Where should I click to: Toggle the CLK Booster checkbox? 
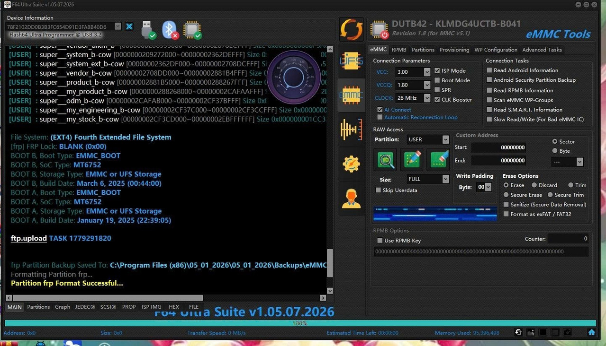437,100
